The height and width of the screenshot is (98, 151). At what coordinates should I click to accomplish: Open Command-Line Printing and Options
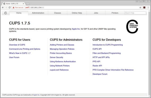(x=25, y=49)
